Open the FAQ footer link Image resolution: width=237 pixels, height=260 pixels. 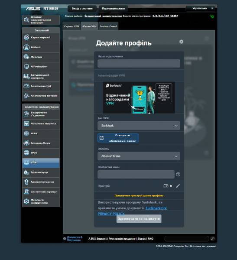[151, 239]
